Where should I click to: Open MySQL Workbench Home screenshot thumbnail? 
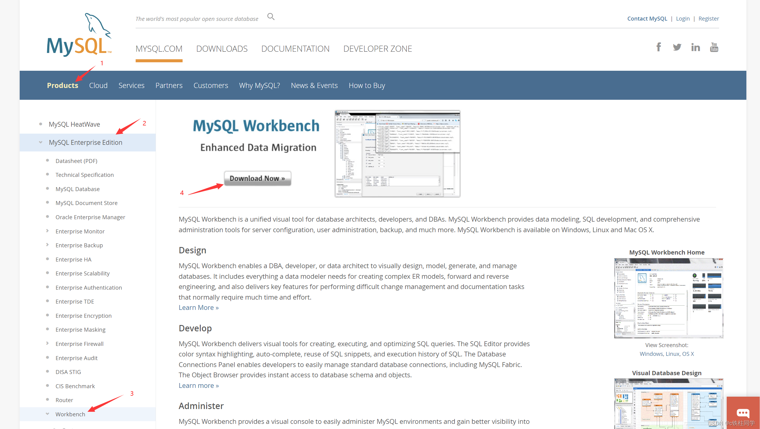(669, 298)
